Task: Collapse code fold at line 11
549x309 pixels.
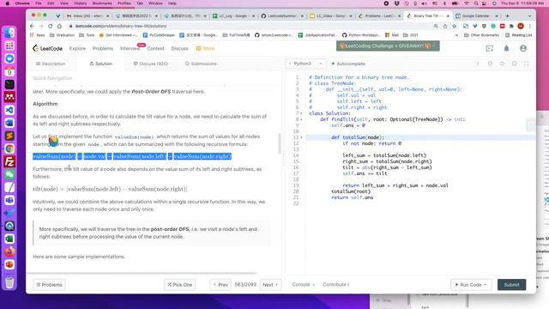Action: [301, 137]
